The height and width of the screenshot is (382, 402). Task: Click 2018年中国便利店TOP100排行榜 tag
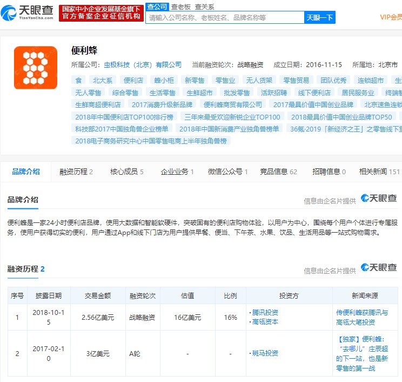(124, 117)
